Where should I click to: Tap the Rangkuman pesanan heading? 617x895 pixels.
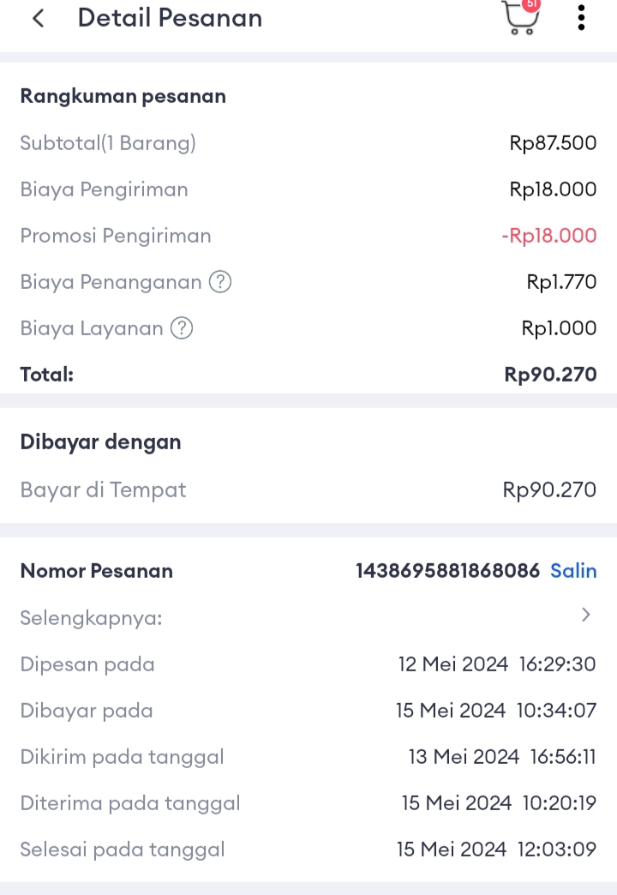tap(123, 96)
